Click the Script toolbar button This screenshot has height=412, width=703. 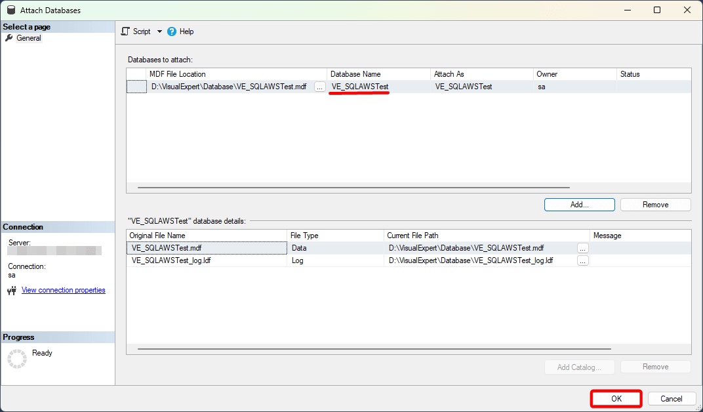point(136,31)
